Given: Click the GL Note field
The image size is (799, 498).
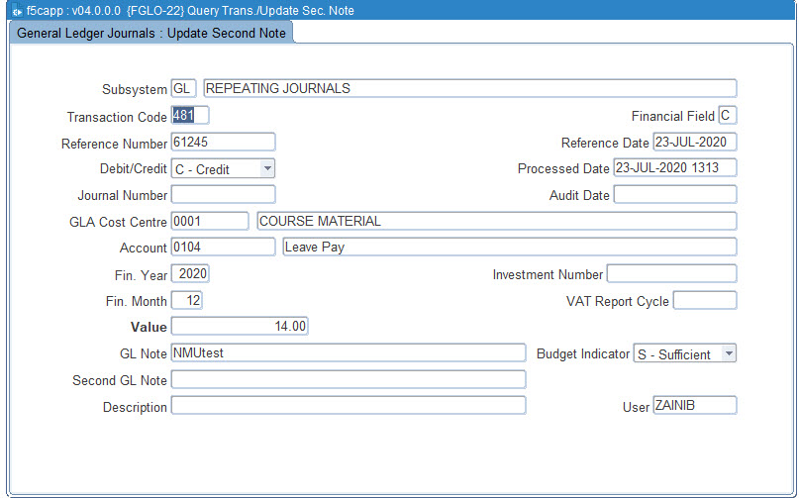Looking at the screenshot, I should pyautogui.click(x=348, y=352).
